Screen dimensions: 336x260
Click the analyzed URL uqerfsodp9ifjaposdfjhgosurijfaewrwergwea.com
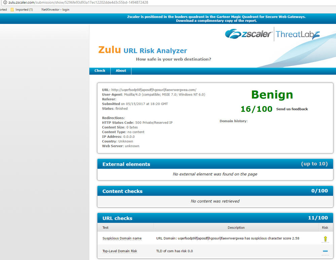click(x=154, y=90)
